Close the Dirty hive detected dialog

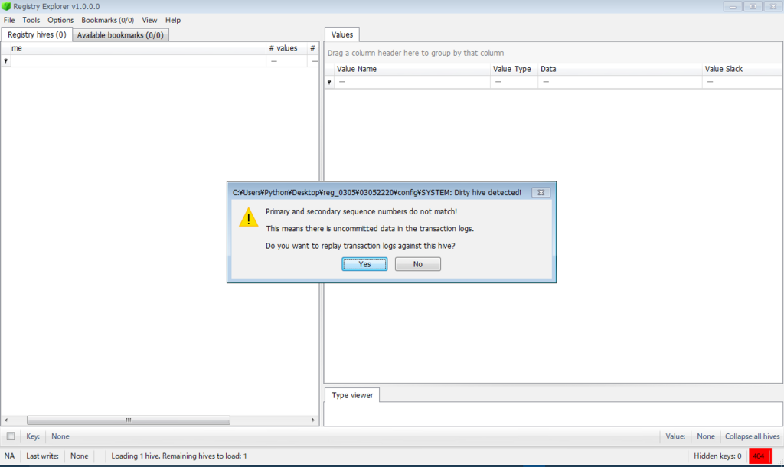[541, 192]
